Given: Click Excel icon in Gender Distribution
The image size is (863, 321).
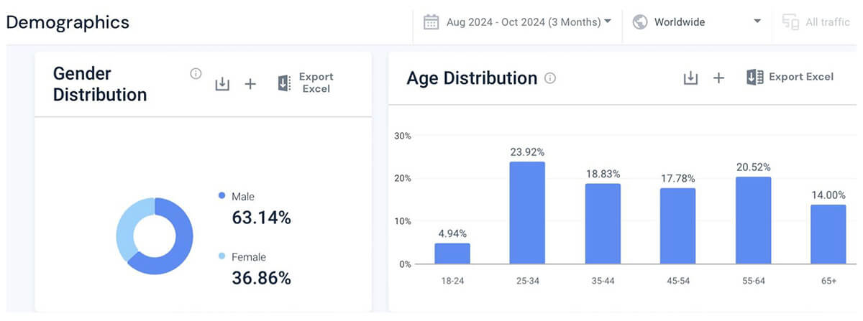Looking at the screenshot, I should [x=284, y=83].
